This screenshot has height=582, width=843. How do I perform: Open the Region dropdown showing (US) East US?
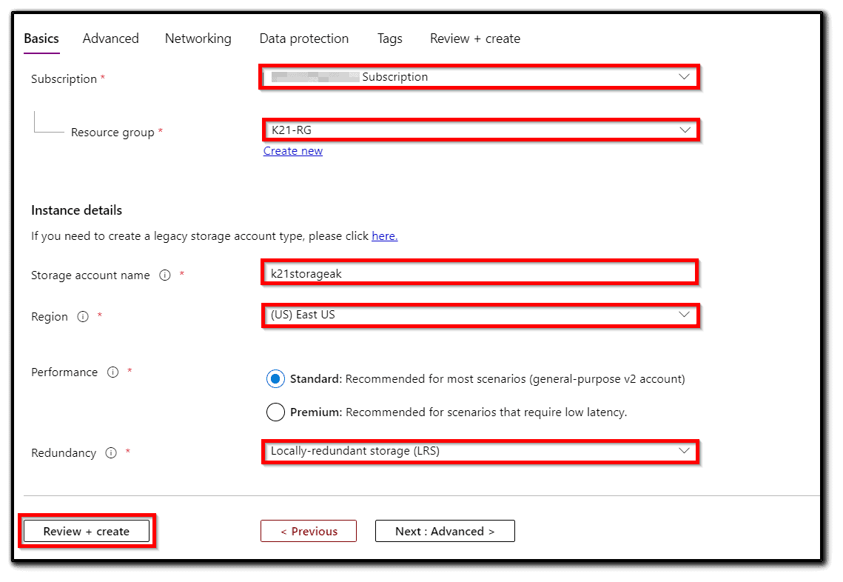(480, 315)
